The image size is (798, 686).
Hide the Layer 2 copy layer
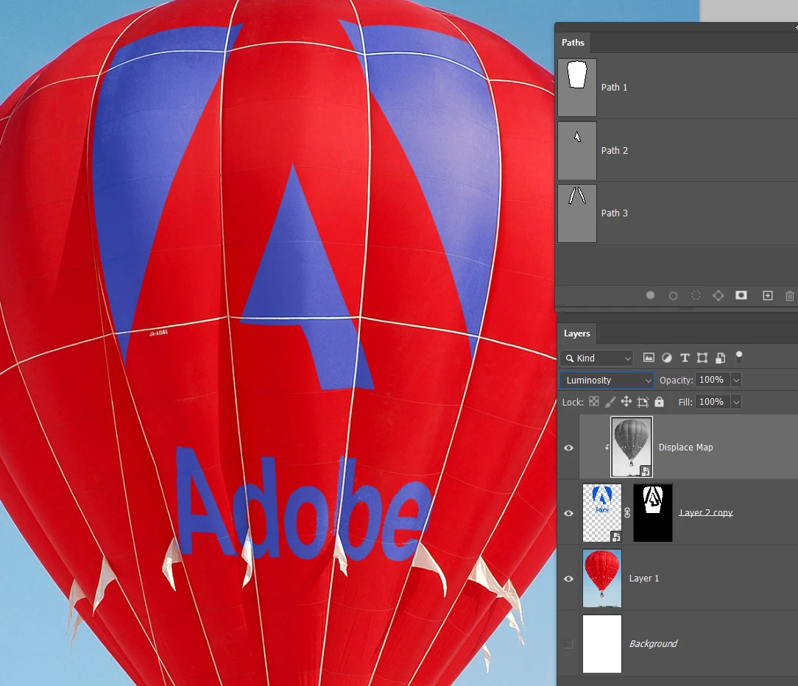tap(568, 513)
